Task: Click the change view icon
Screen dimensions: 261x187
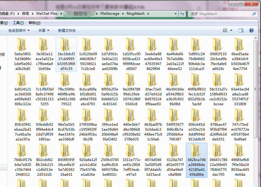Action: (225, 30)
